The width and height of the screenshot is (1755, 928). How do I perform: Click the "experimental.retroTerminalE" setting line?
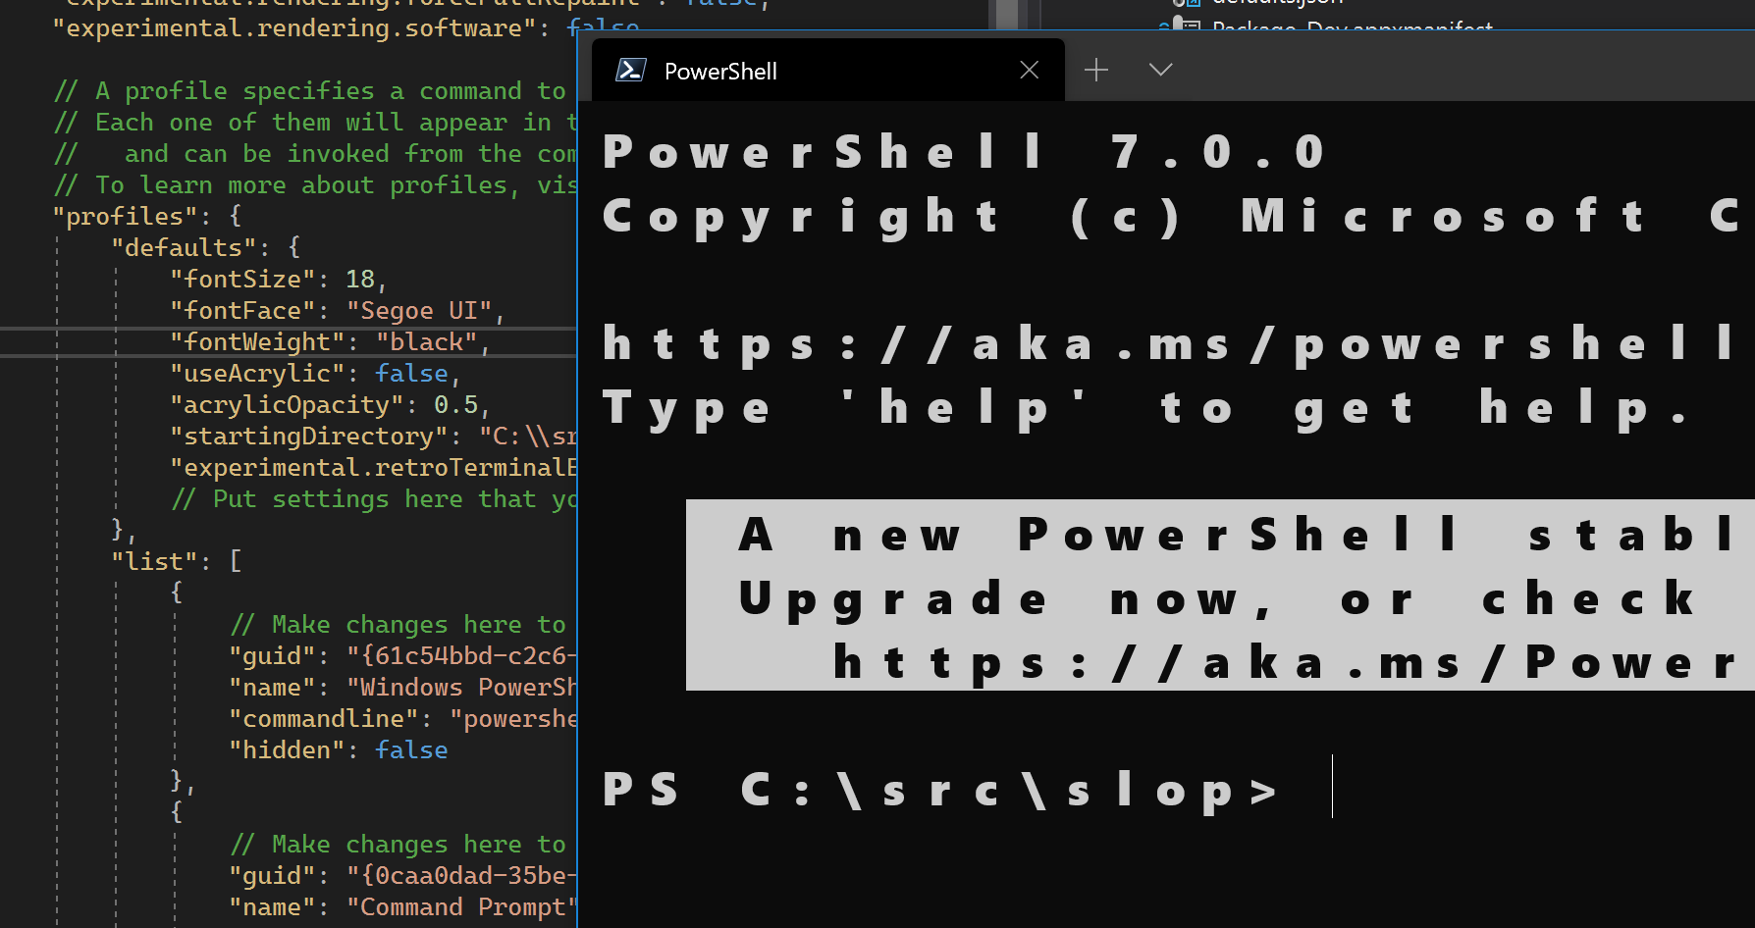point(373,467)
